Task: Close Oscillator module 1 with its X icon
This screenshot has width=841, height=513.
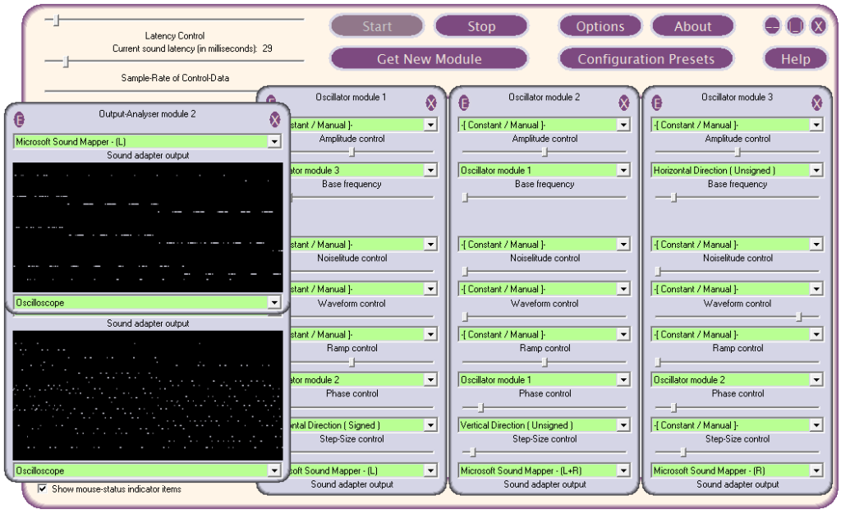Action: click(x=431, y=103)
